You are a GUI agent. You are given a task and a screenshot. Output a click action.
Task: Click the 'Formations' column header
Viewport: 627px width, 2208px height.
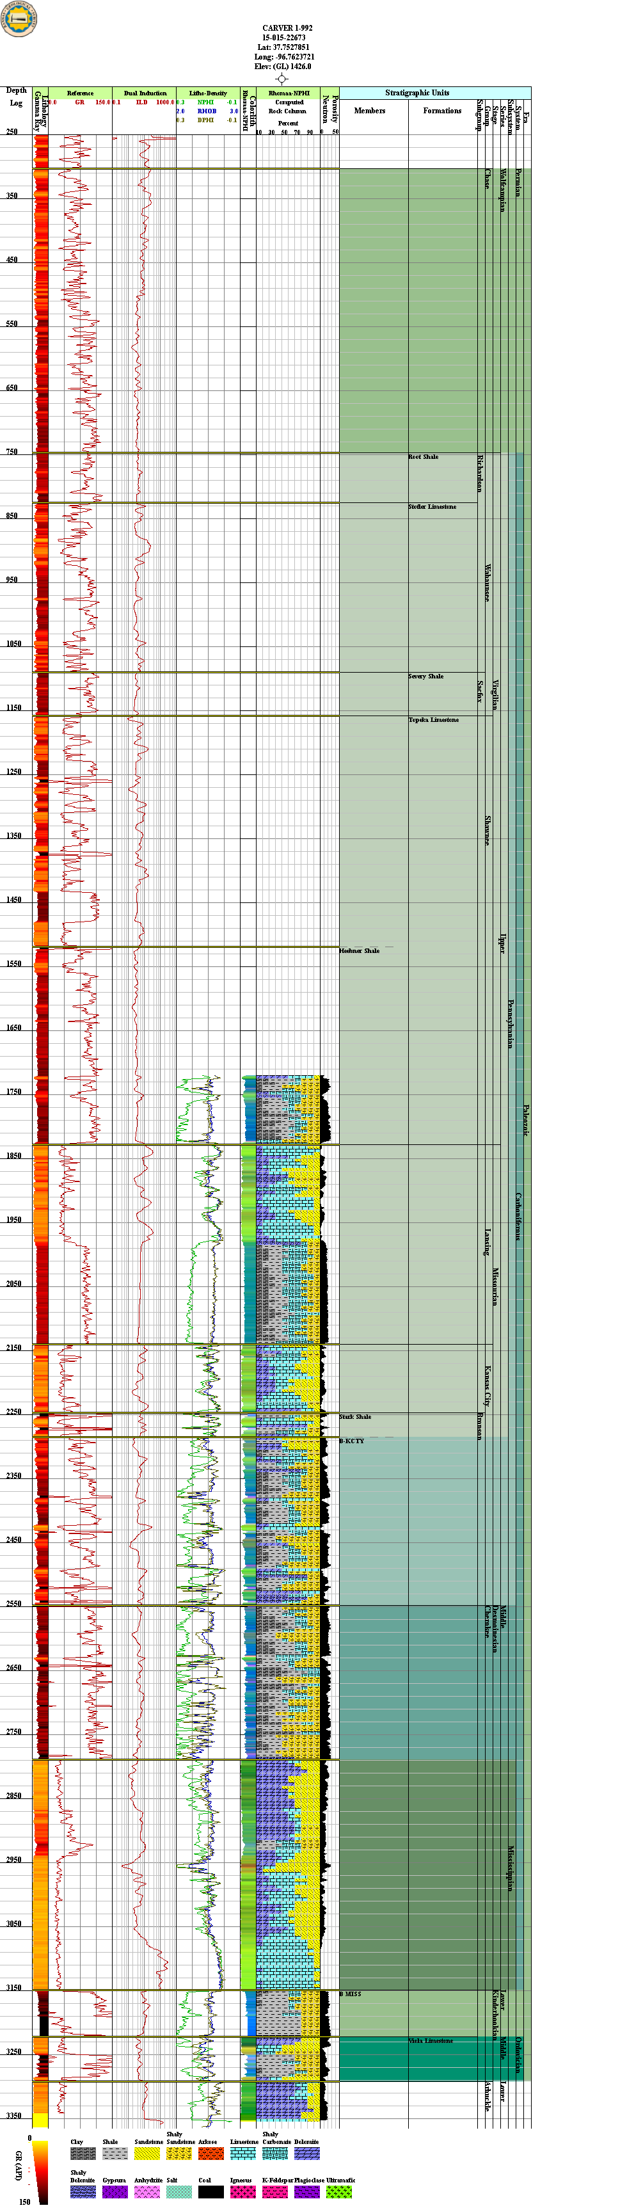(442, 111)
